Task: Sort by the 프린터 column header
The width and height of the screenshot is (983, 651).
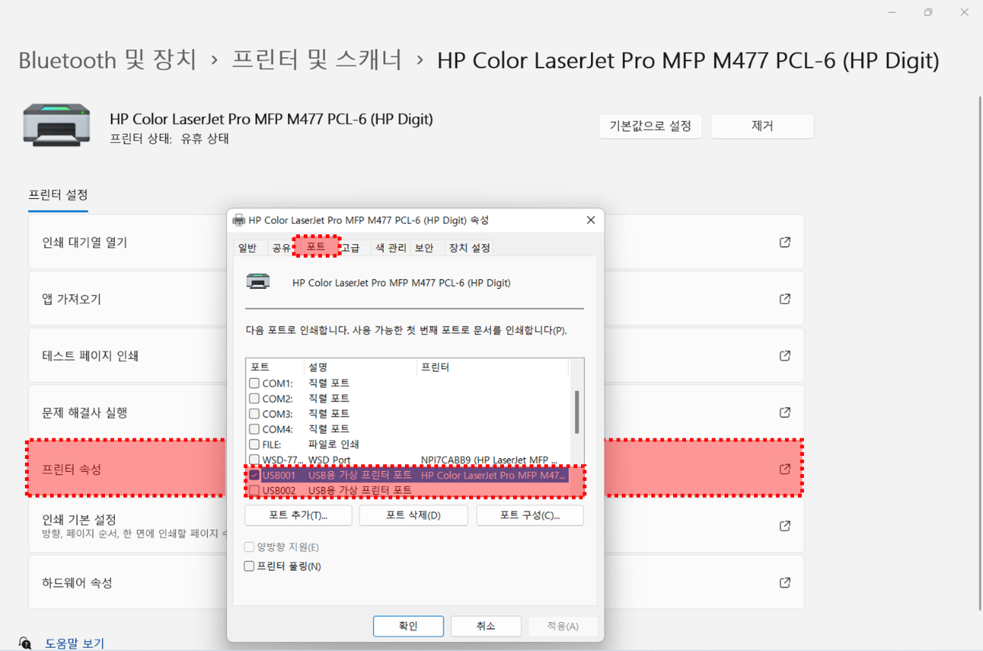Action: point(493,367)
